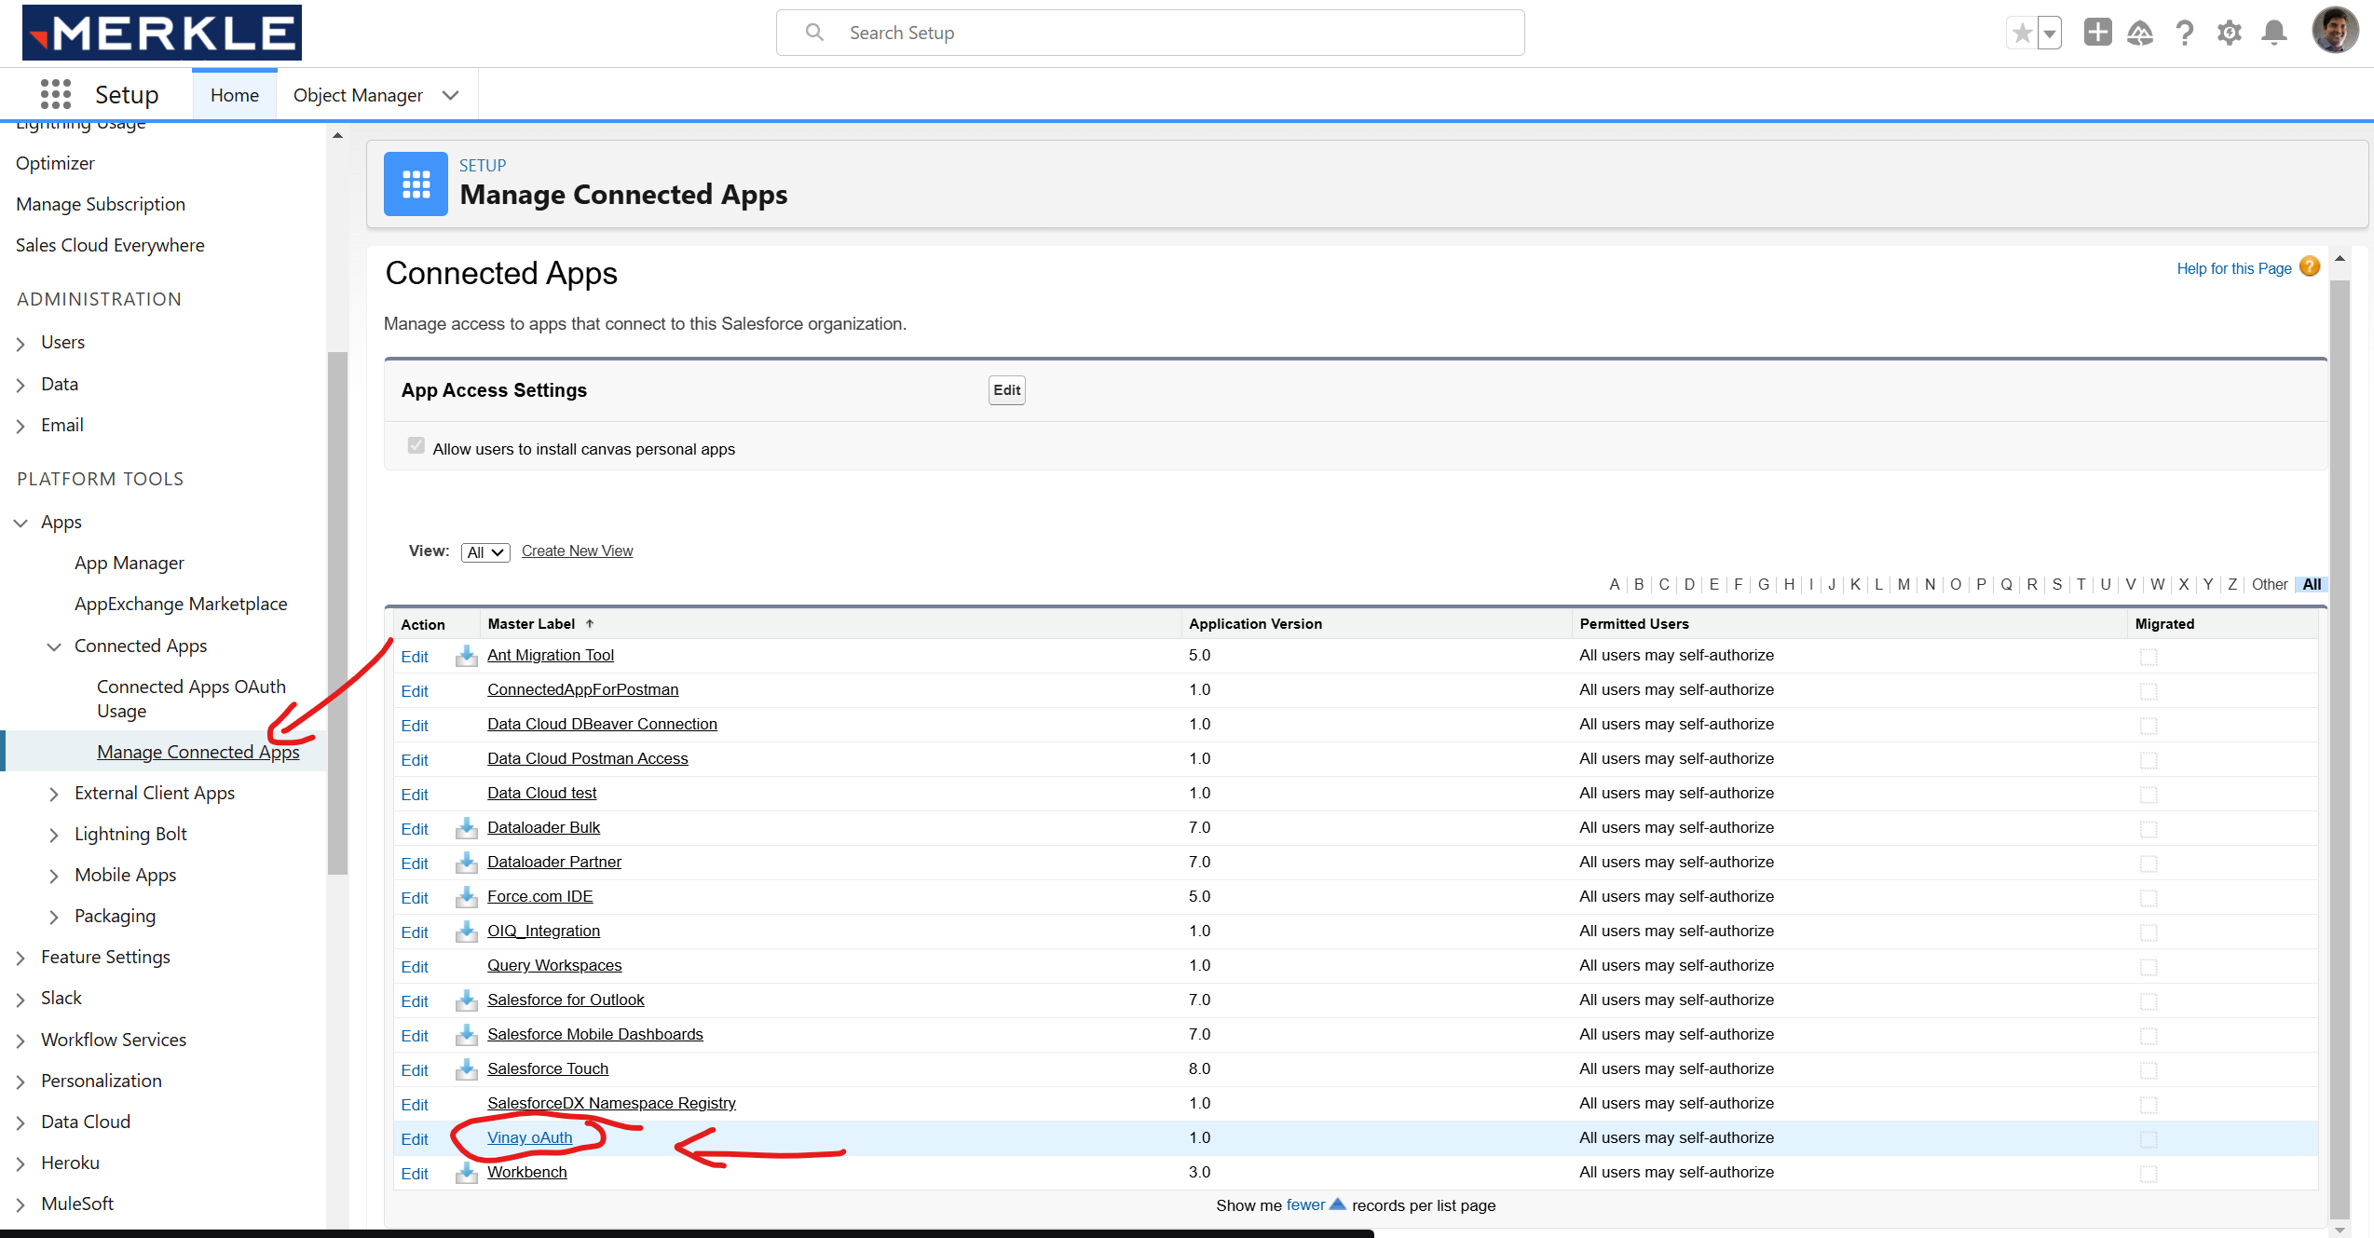Open the App Launcher waffle icon
The image size is (2374, 1238).
(x=56, y=94)
